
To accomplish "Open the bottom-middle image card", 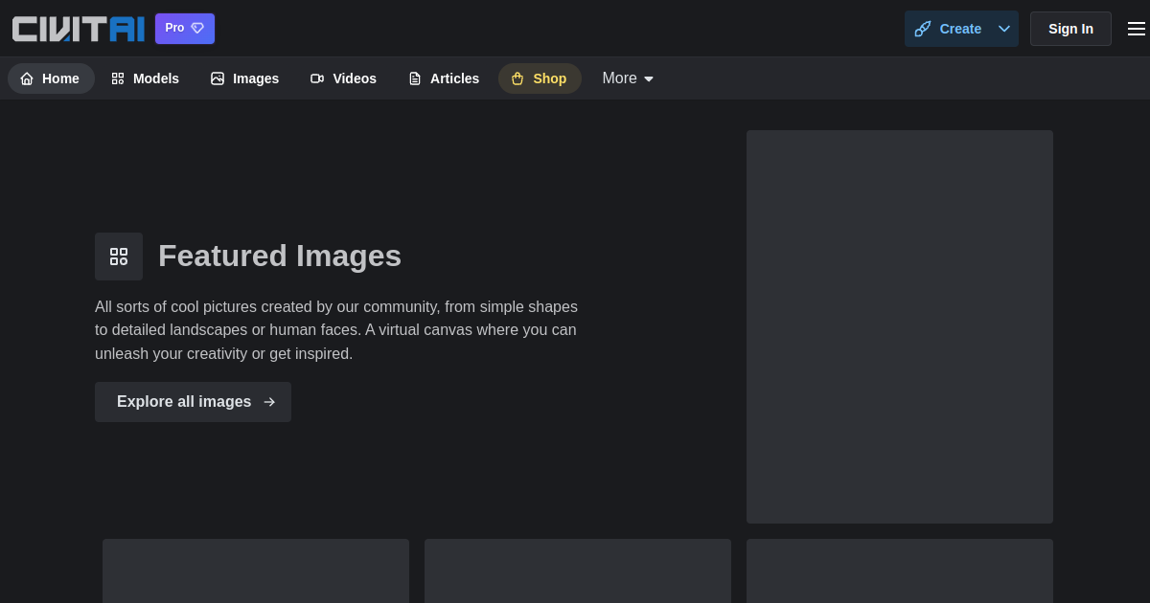I will (x=578, y=570).
